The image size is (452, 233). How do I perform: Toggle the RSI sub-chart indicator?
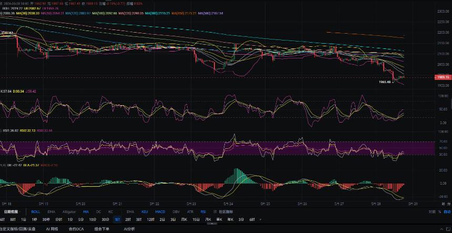coord(203,211)
